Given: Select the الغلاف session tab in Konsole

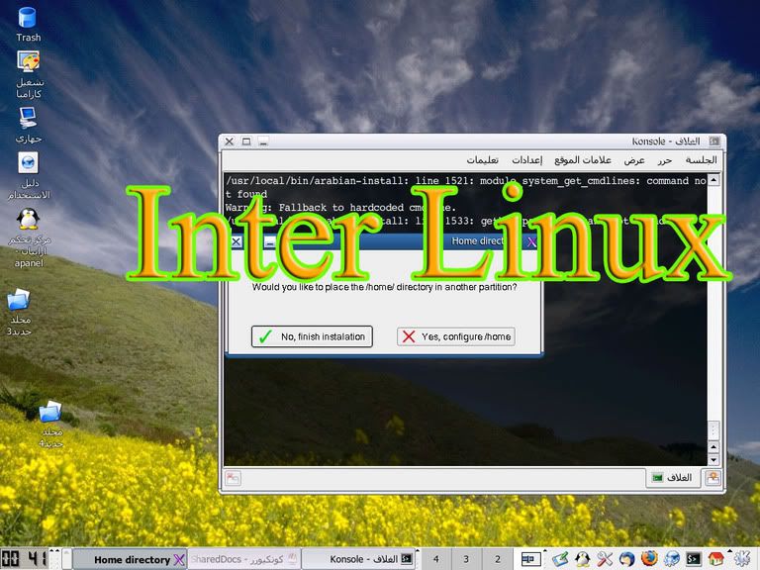Looking at the screenshot, I should (673, 478).
